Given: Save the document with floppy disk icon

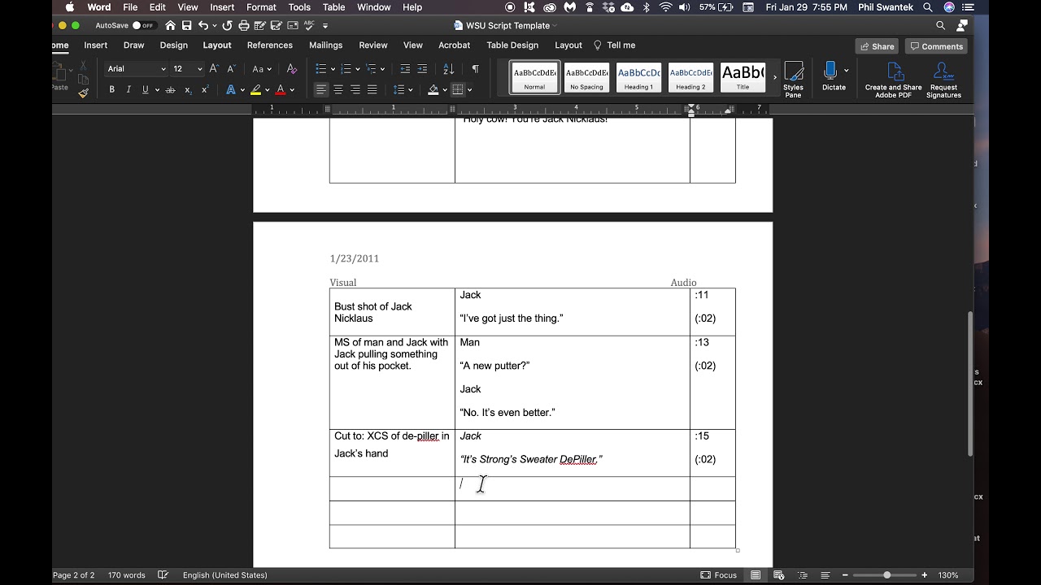Looking at the screenshot, I should click(x=187, y=26).
